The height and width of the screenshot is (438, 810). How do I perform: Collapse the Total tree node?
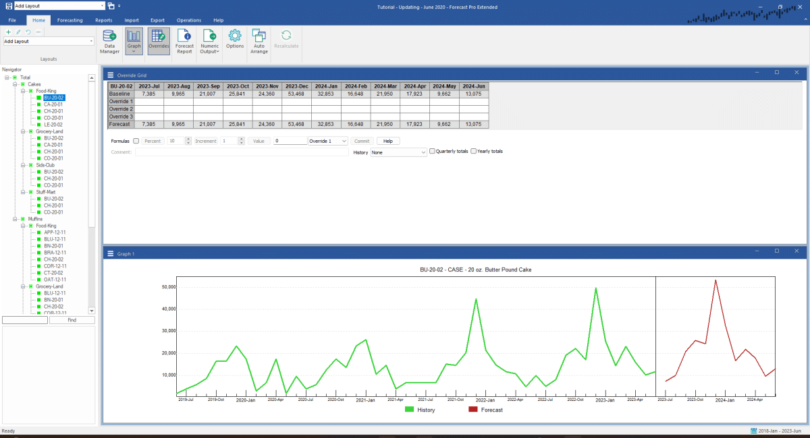7,77
